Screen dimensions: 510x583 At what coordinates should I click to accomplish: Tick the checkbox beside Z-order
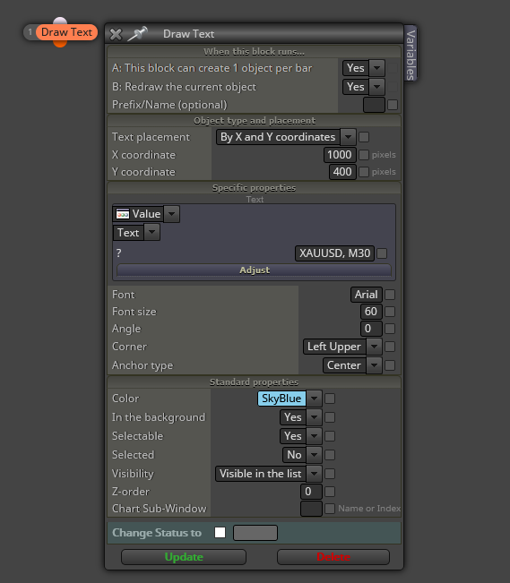click(x=330, y=492)
